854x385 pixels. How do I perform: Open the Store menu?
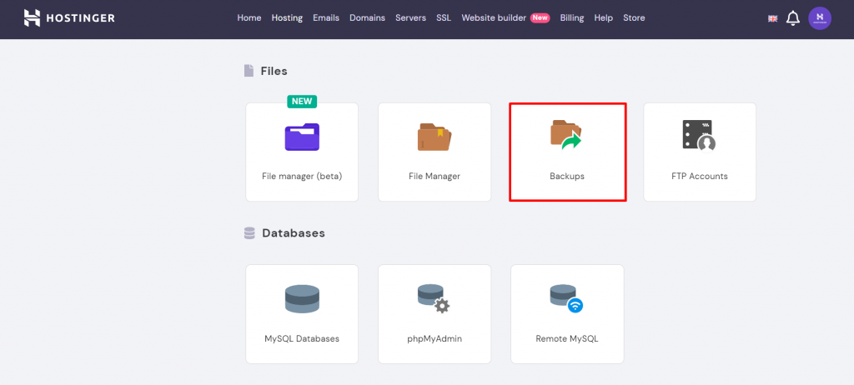(x=634, y=18)
